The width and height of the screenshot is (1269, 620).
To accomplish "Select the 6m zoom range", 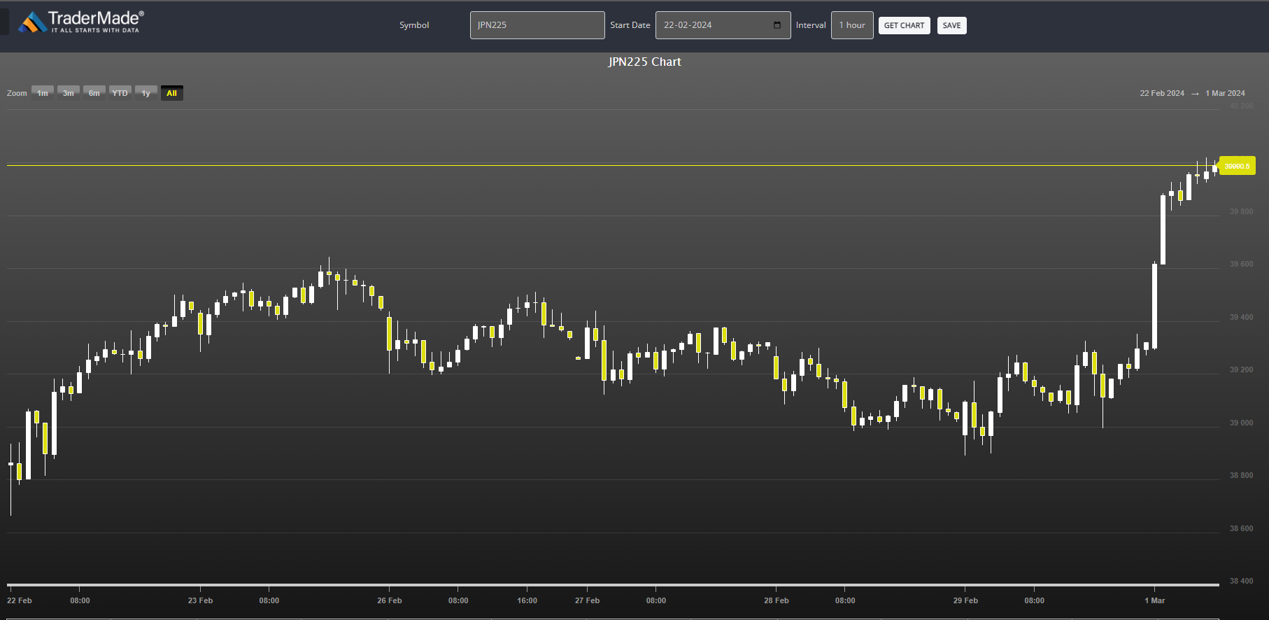I will 94,93.
